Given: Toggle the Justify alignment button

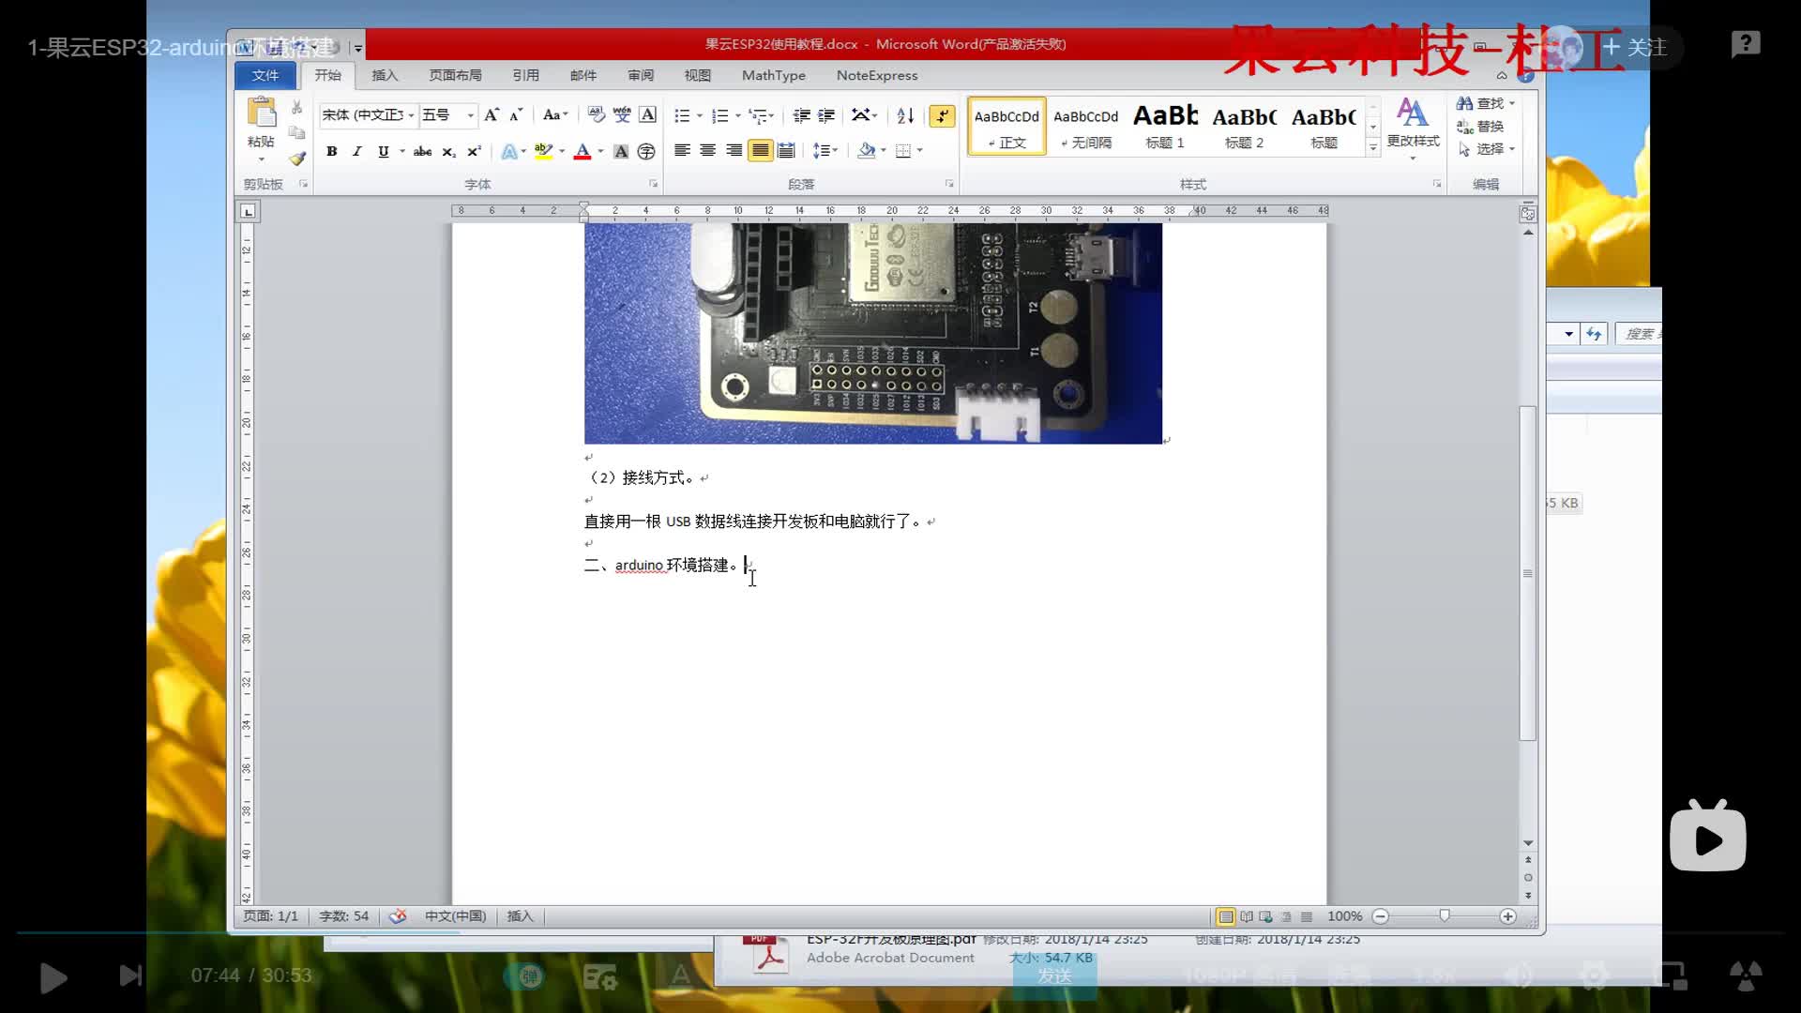Looking at the screenshot, I should [760, 150].
